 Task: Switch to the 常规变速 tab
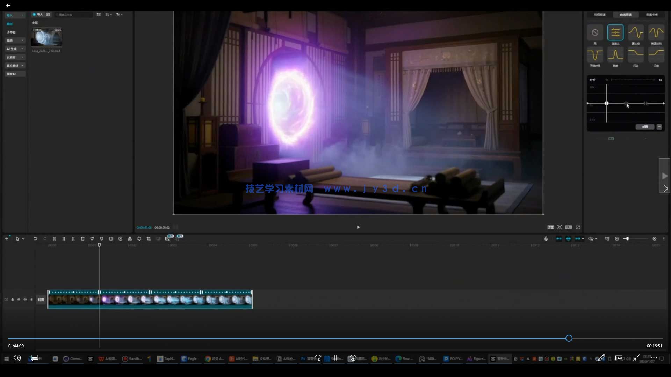pos(600,15)
